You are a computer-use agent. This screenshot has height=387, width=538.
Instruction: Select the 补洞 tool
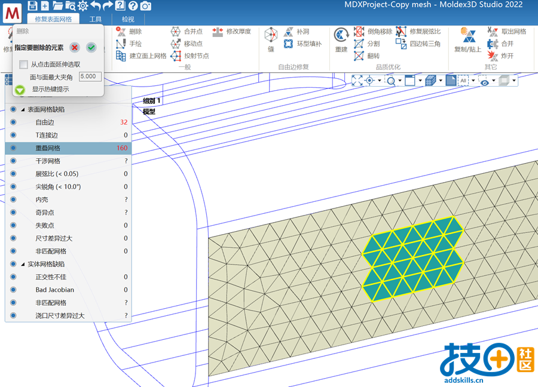[296, 32]
